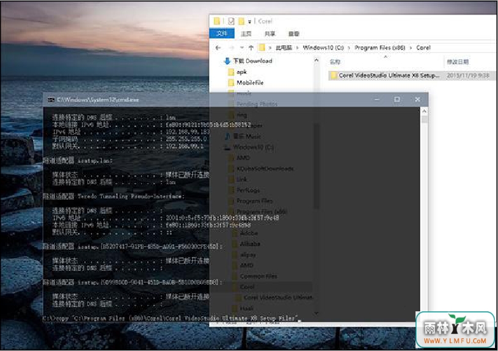Viewport: 498px width, 351px height.
Task: Open the 文件 ribbon tab in Explorer
Action: (x=222, y=34)
